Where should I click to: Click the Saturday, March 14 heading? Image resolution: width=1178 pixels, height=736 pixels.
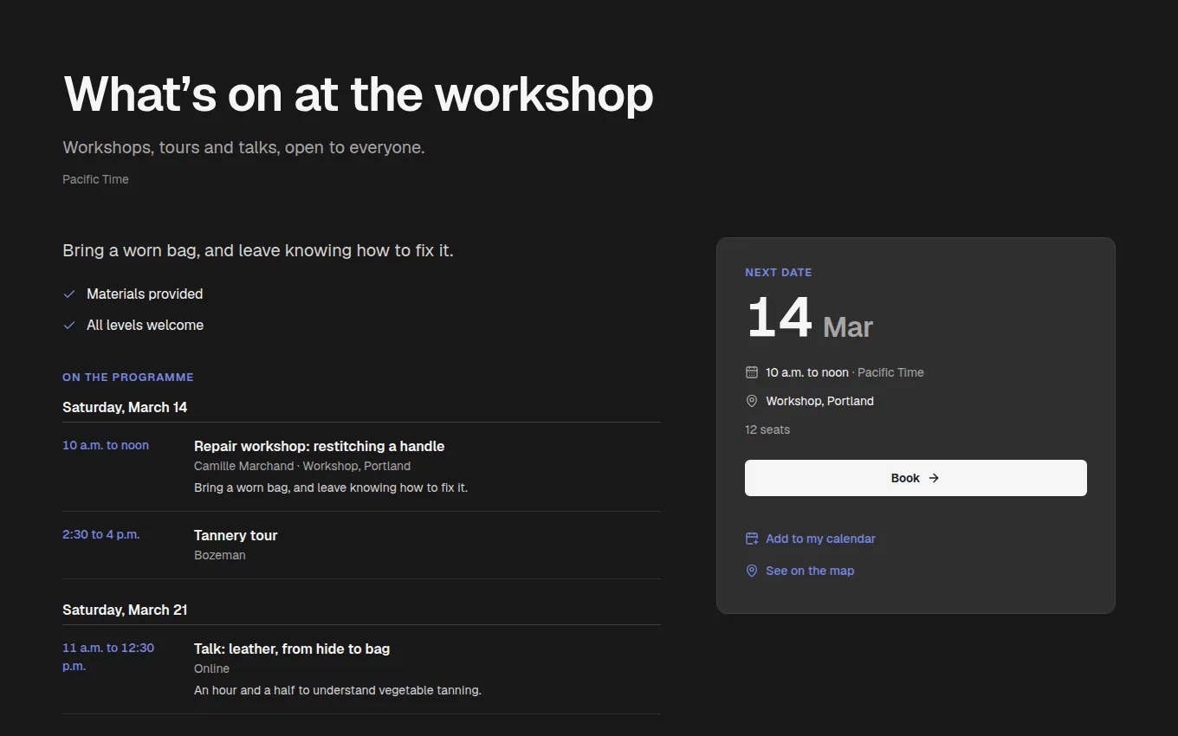coord(125,407)
